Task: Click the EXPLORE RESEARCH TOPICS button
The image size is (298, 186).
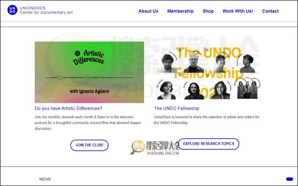Action: (208, 144)
